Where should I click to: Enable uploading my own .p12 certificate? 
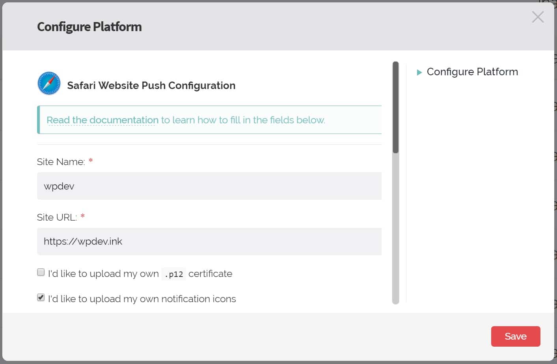click(41, 272)
